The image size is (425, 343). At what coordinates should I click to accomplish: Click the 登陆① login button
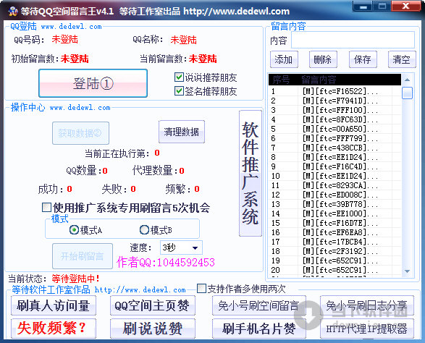pyautogui.click(x=93, y=83)
